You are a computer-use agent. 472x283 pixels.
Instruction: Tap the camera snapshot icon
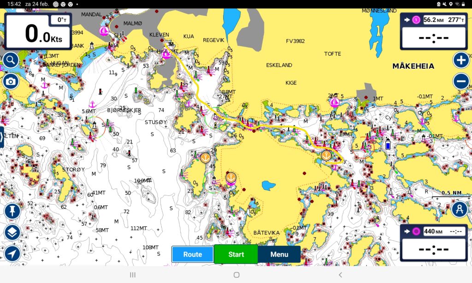pos(11,82)
